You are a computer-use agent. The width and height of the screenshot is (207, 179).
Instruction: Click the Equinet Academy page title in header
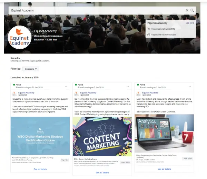point(45,31)
